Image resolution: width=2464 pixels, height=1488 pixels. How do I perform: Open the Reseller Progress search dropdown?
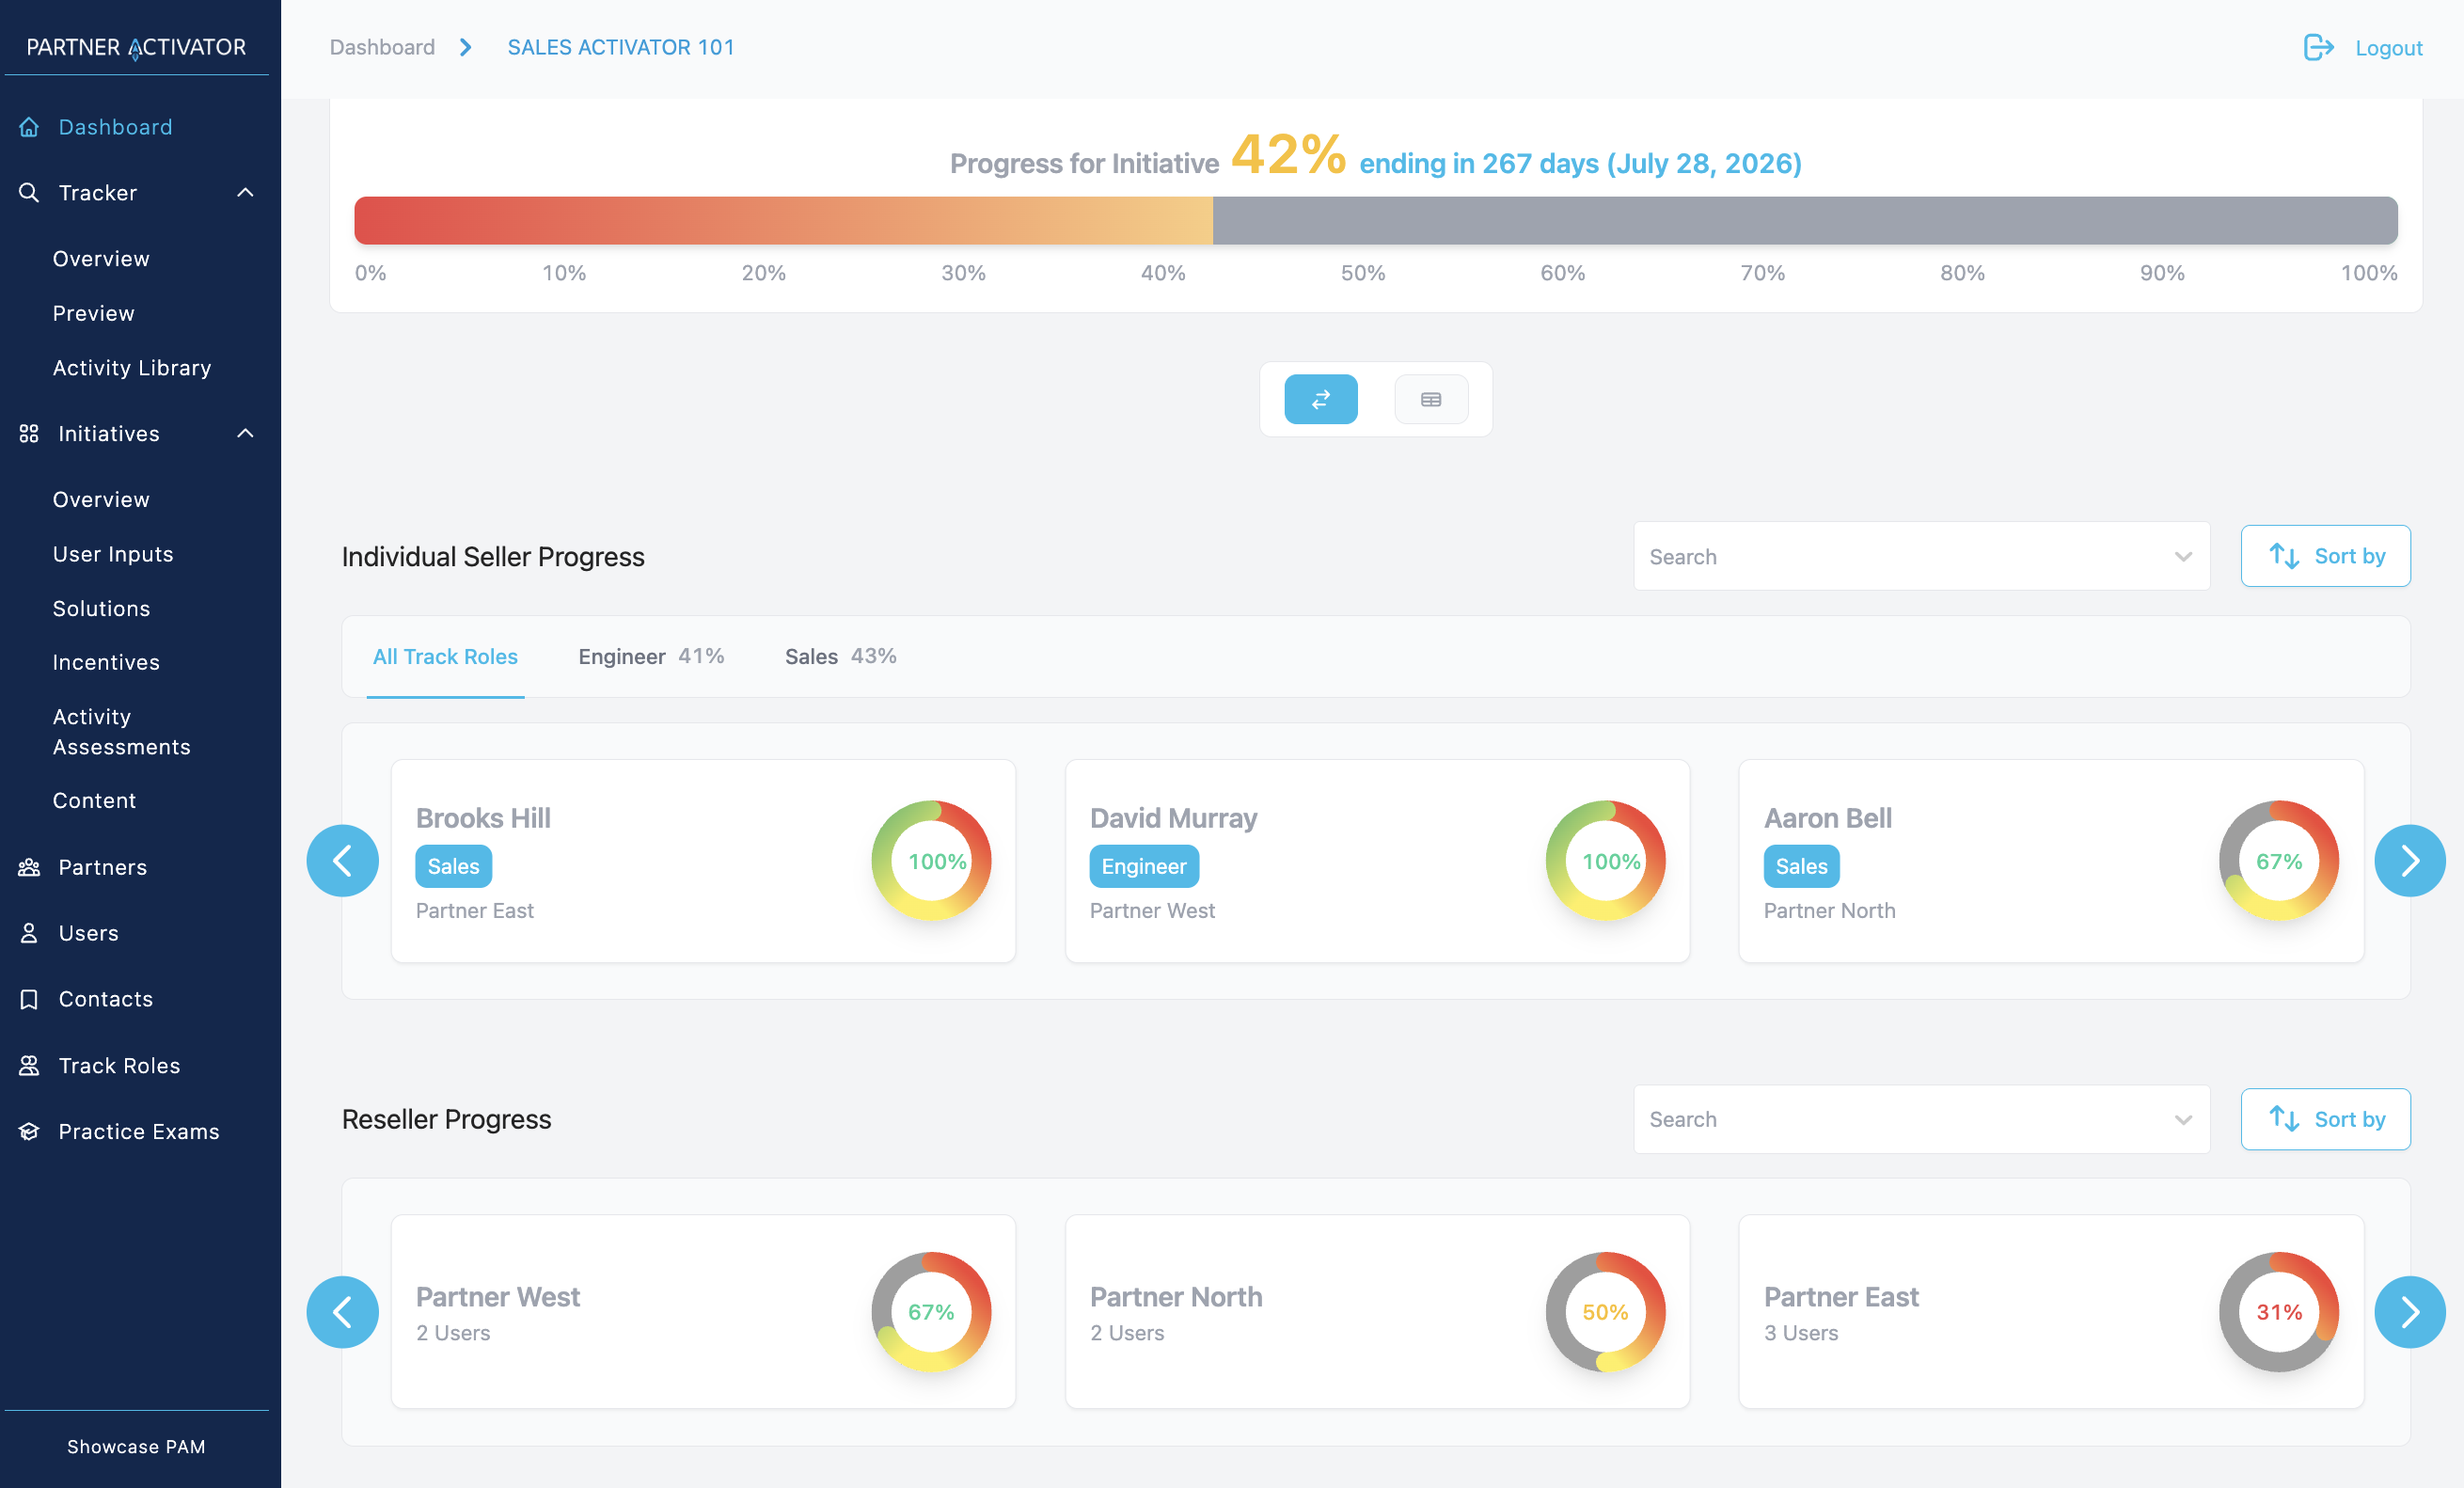tap(1920, 1119)
